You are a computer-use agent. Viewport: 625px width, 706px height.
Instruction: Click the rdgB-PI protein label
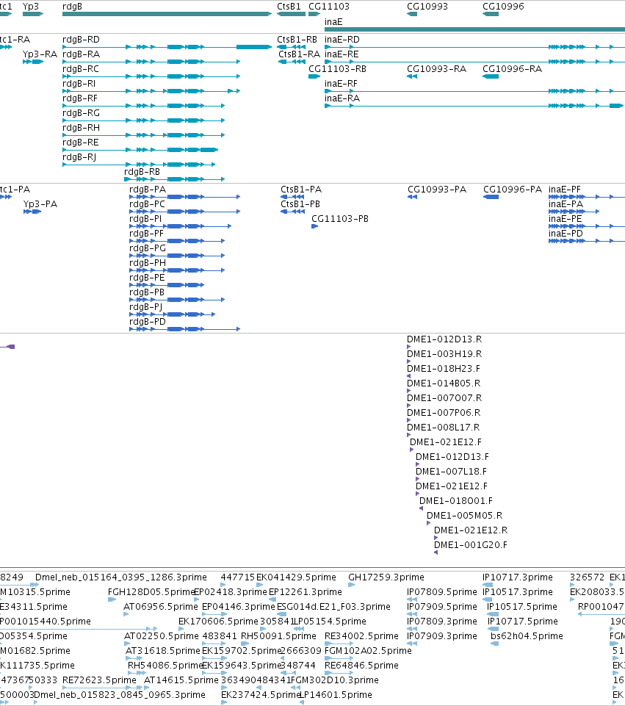tap(145, 219)
